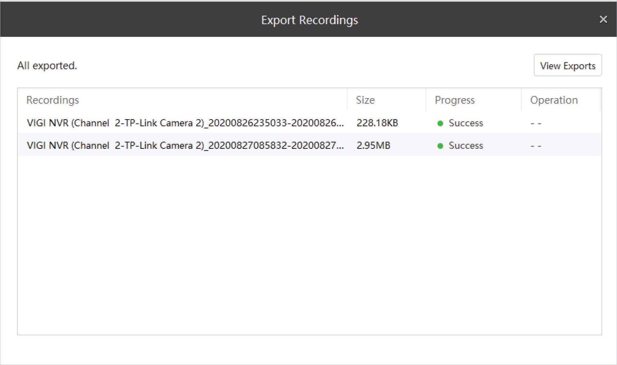Image resolution: width=617 pixels, height=365 pixels.
Task: Click Success label in the second row
Action: (x=466, y=146)
